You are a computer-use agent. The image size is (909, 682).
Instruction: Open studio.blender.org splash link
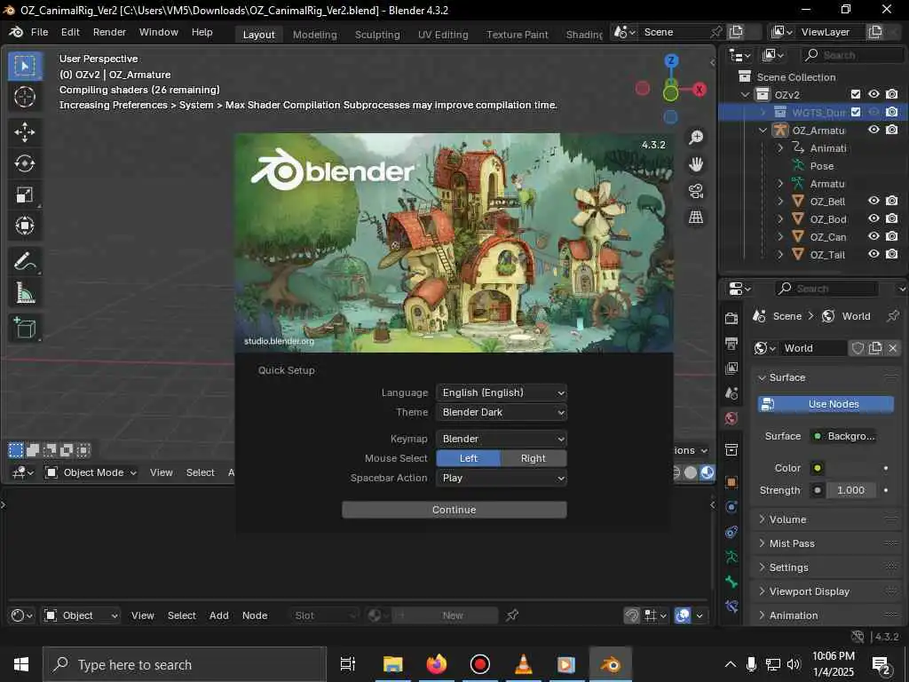[280, 341]
